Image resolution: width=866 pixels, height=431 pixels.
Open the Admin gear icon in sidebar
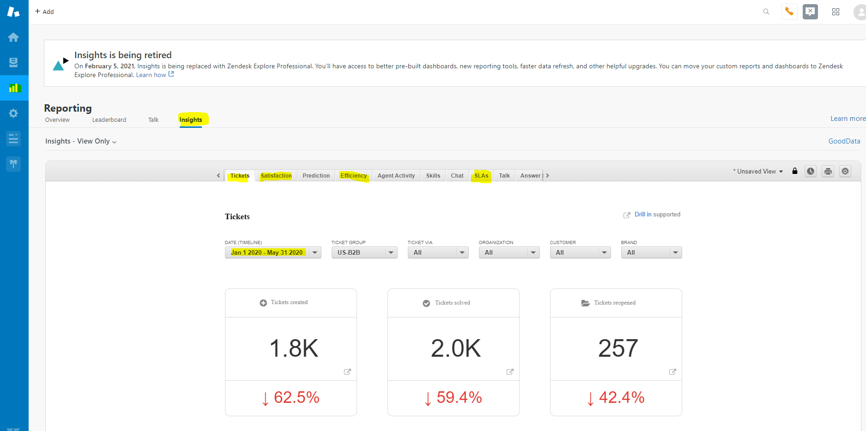point(13,114)
